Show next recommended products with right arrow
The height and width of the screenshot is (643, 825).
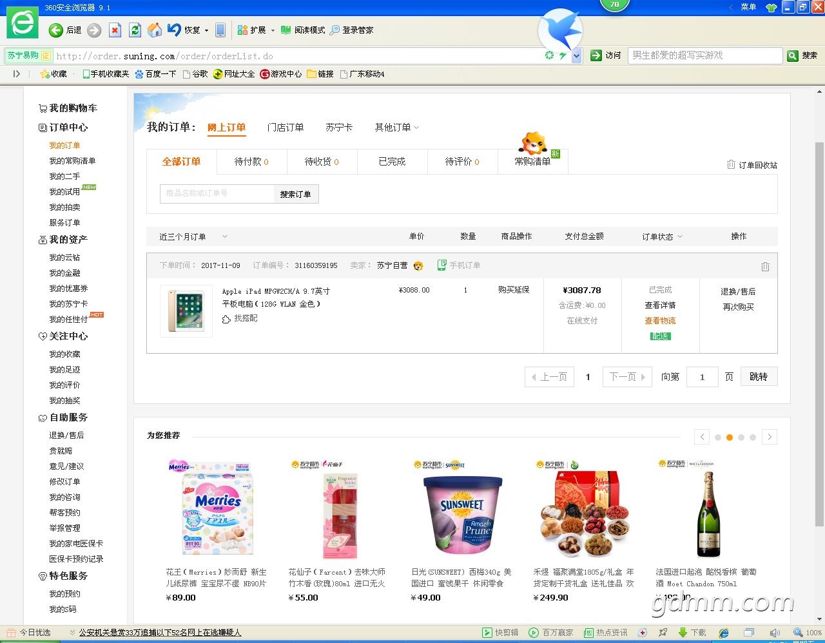tap(769, 437)
